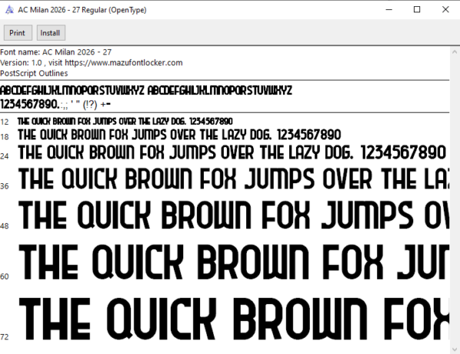Click the font viewer title bar icon
Viewport: 460px width, 354px height.
[x=9, y=10]
